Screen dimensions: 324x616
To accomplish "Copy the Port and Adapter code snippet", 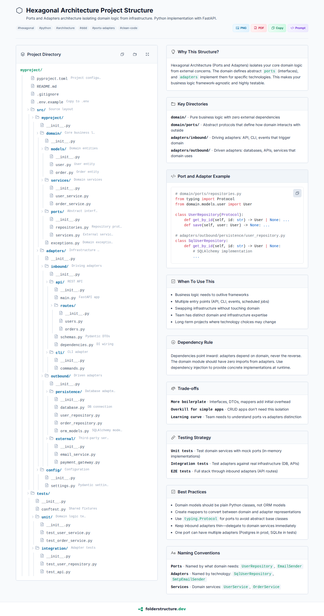I will (297, 193).
